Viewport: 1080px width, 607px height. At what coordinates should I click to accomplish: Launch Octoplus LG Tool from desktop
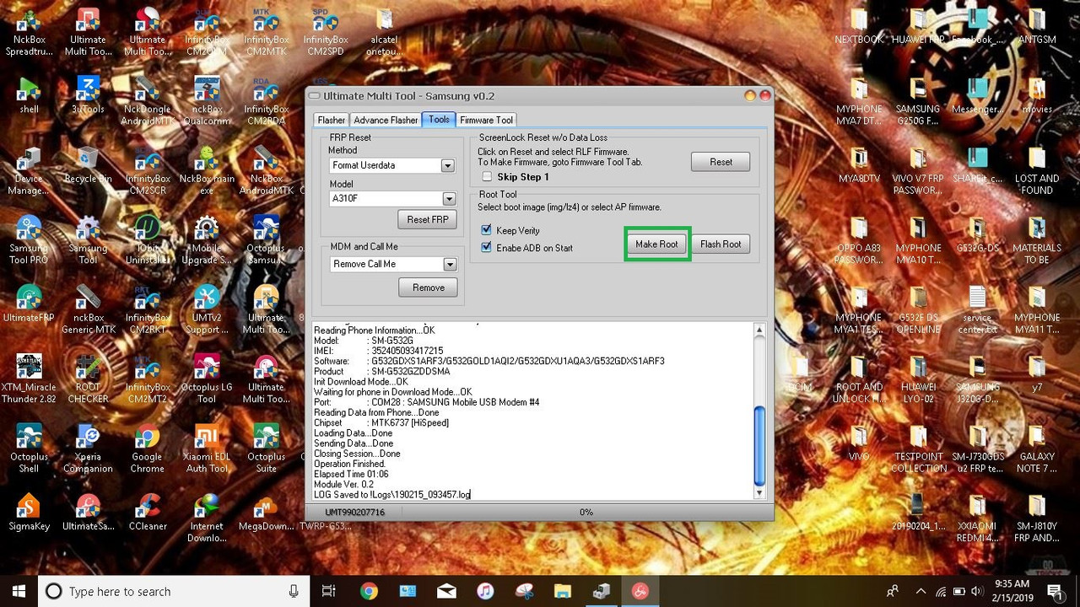click(x=207, y=379)
